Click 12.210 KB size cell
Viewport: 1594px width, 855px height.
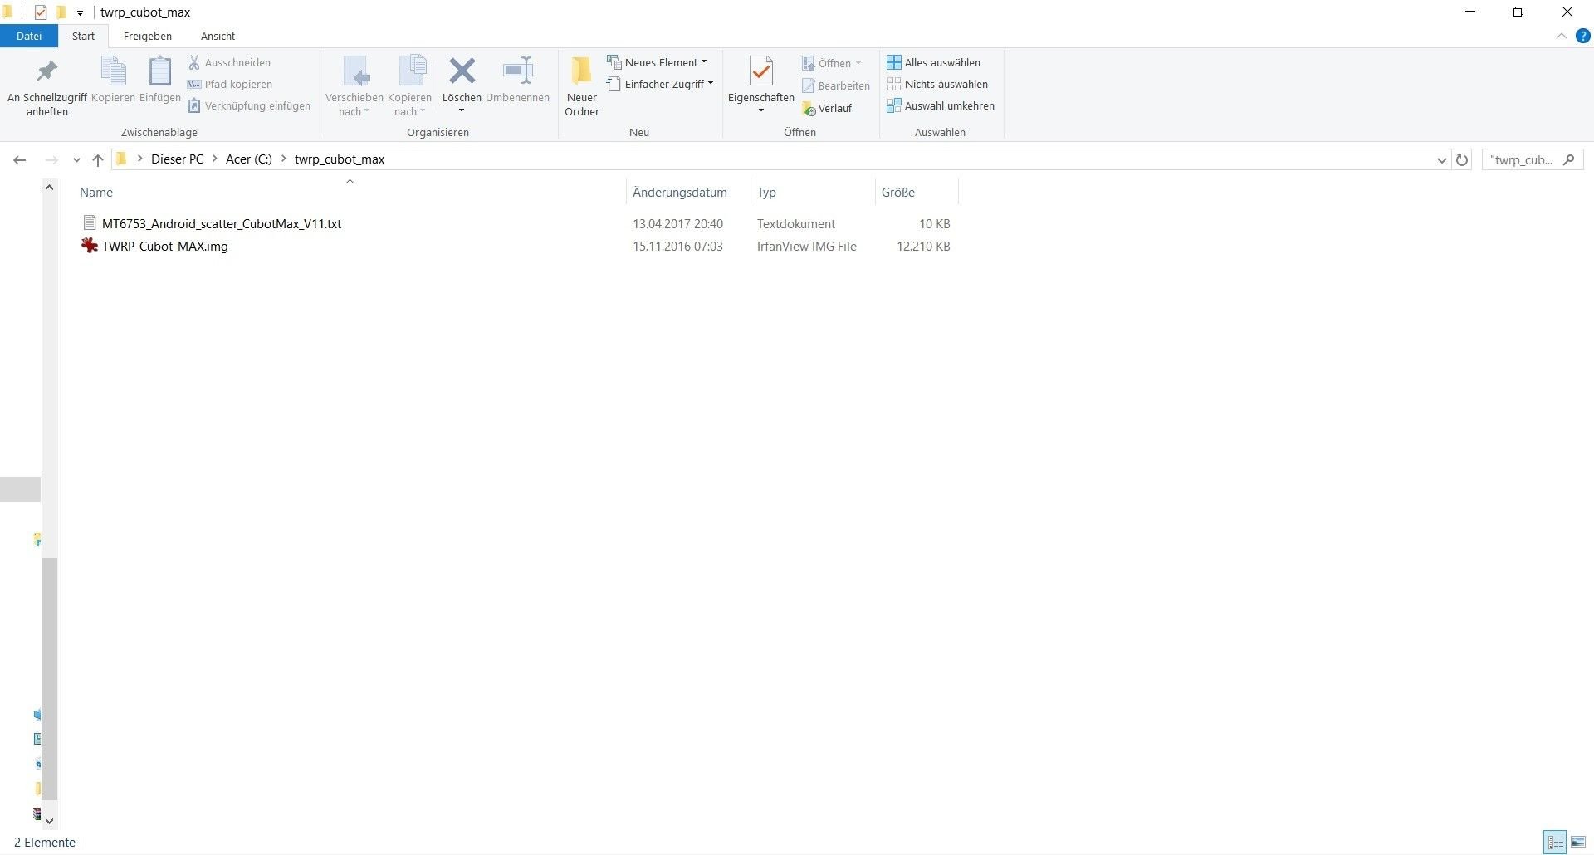coord(923,246)
